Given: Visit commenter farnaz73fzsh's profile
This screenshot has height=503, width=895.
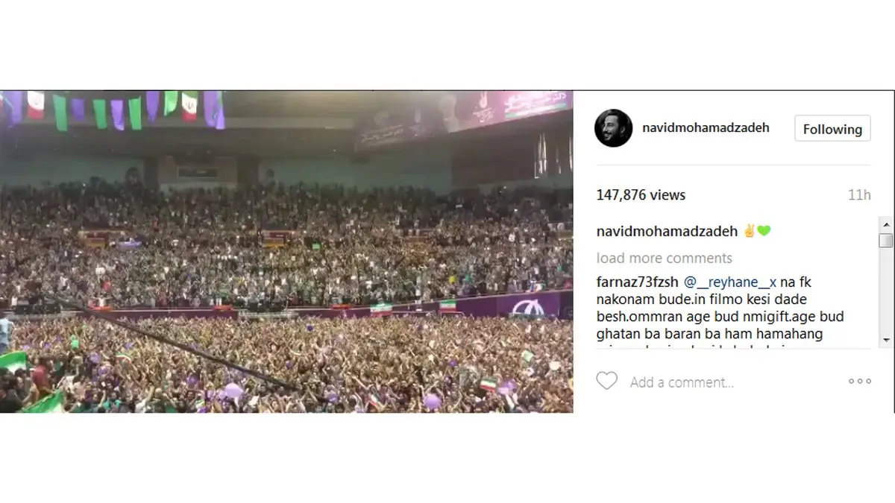Looking at the screenshot, I should 638,282.
